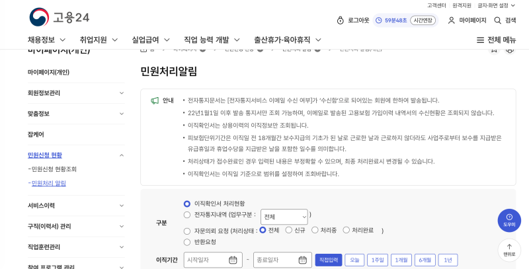Open 실업급여 navigation menu
Viewport: 529px width, 269px height.
coord(151,40)
